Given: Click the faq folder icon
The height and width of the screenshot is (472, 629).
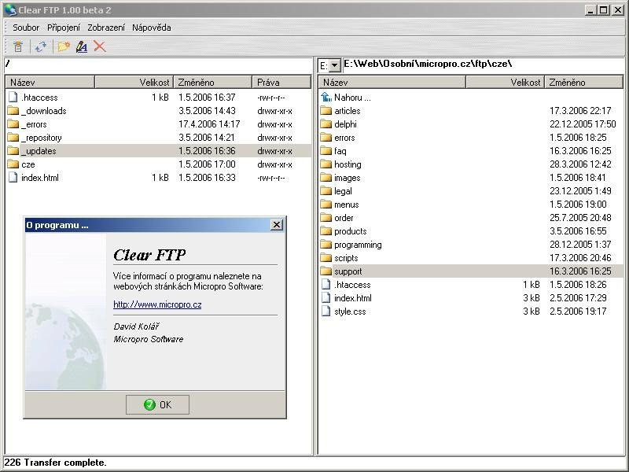Looking at the screenshot, I should (326, 151).
